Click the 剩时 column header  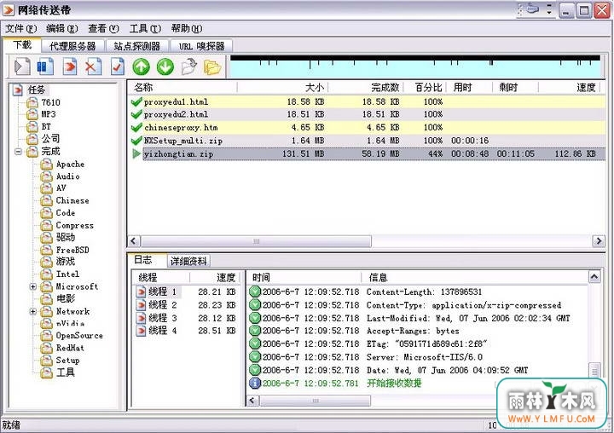[x=515, y=87]
